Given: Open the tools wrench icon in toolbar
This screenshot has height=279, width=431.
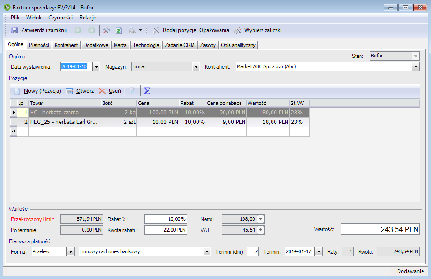Looking at the screenshot, I should click(x=106, y=30).
